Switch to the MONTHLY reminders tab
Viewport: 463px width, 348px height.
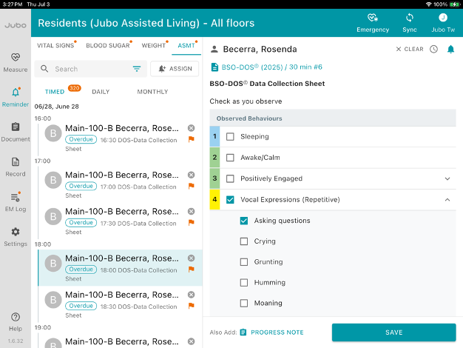(x=152, y=92)
